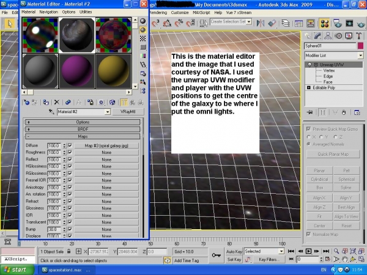Image resolution: width=367 pixels, height=275 pixels.
Task: Click the Zoom viewport navigation icon
Action: 336,251
